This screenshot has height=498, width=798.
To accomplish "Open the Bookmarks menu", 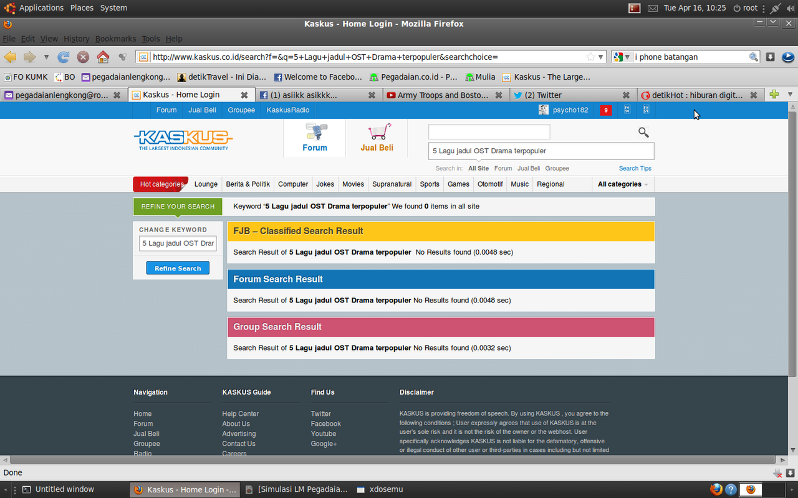I will [x=115, y=39].
